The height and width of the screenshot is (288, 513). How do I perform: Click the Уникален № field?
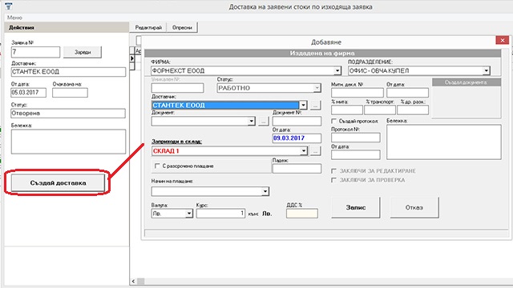pyautogui.click(x=178, y=88)
